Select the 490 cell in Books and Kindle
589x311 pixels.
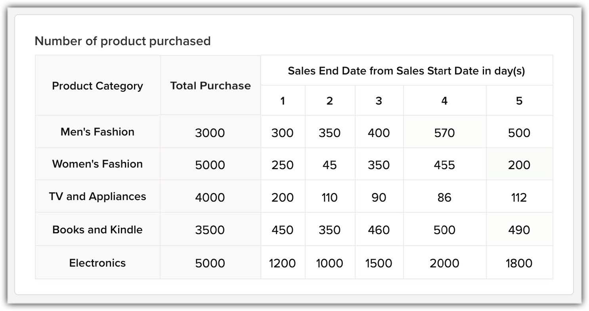tap(519, 230)
